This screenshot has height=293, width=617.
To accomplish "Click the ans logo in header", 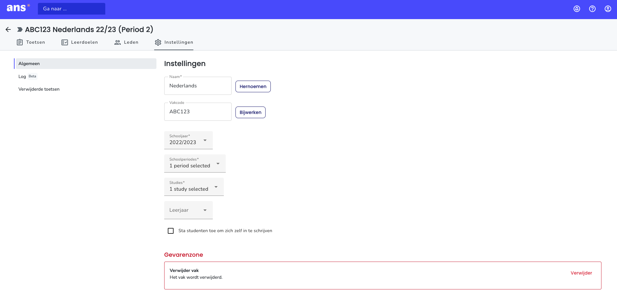I will pos(18,8).
